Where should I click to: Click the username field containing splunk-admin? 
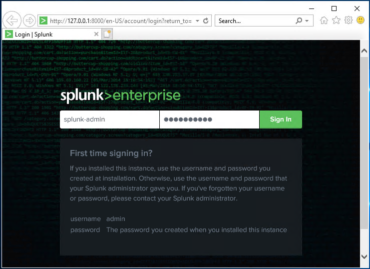coord(109,119)
